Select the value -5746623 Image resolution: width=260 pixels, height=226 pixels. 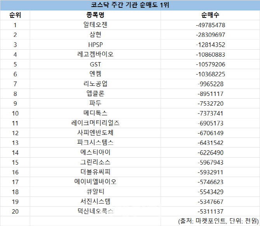pos(210,182)
